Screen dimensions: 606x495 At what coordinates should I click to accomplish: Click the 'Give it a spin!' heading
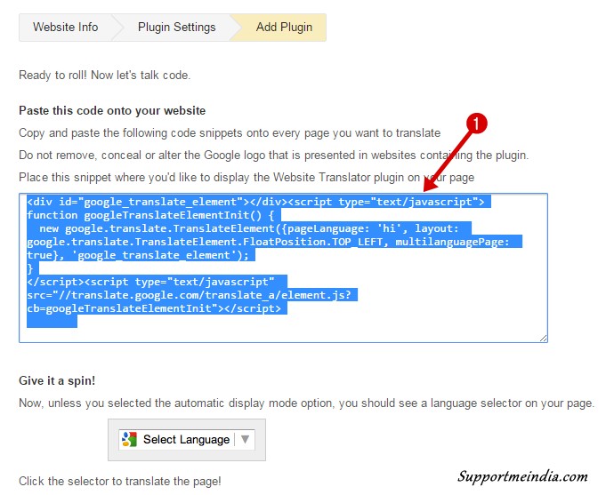pos(57,380)
